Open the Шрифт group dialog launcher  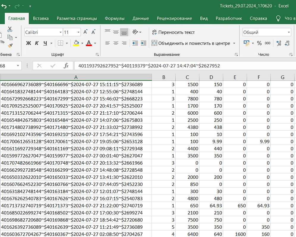[97, 55]
